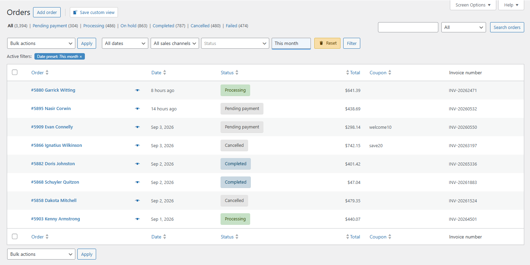Open the All sales channels dropdown

click(175, 43)
